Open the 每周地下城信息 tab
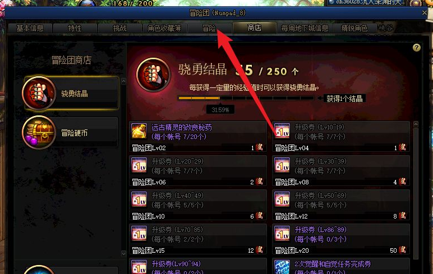 (x=305, y=28)
